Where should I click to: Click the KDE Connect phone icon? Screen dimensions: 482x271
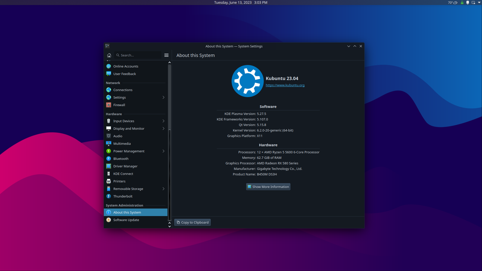[108, 174]
